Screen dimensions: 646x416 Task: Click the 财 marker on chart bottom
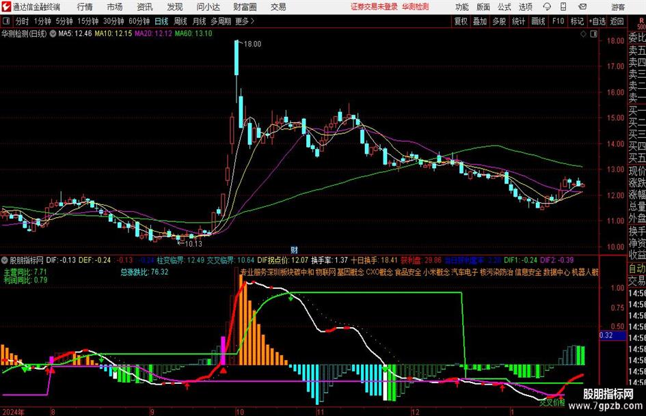point(294,250)
